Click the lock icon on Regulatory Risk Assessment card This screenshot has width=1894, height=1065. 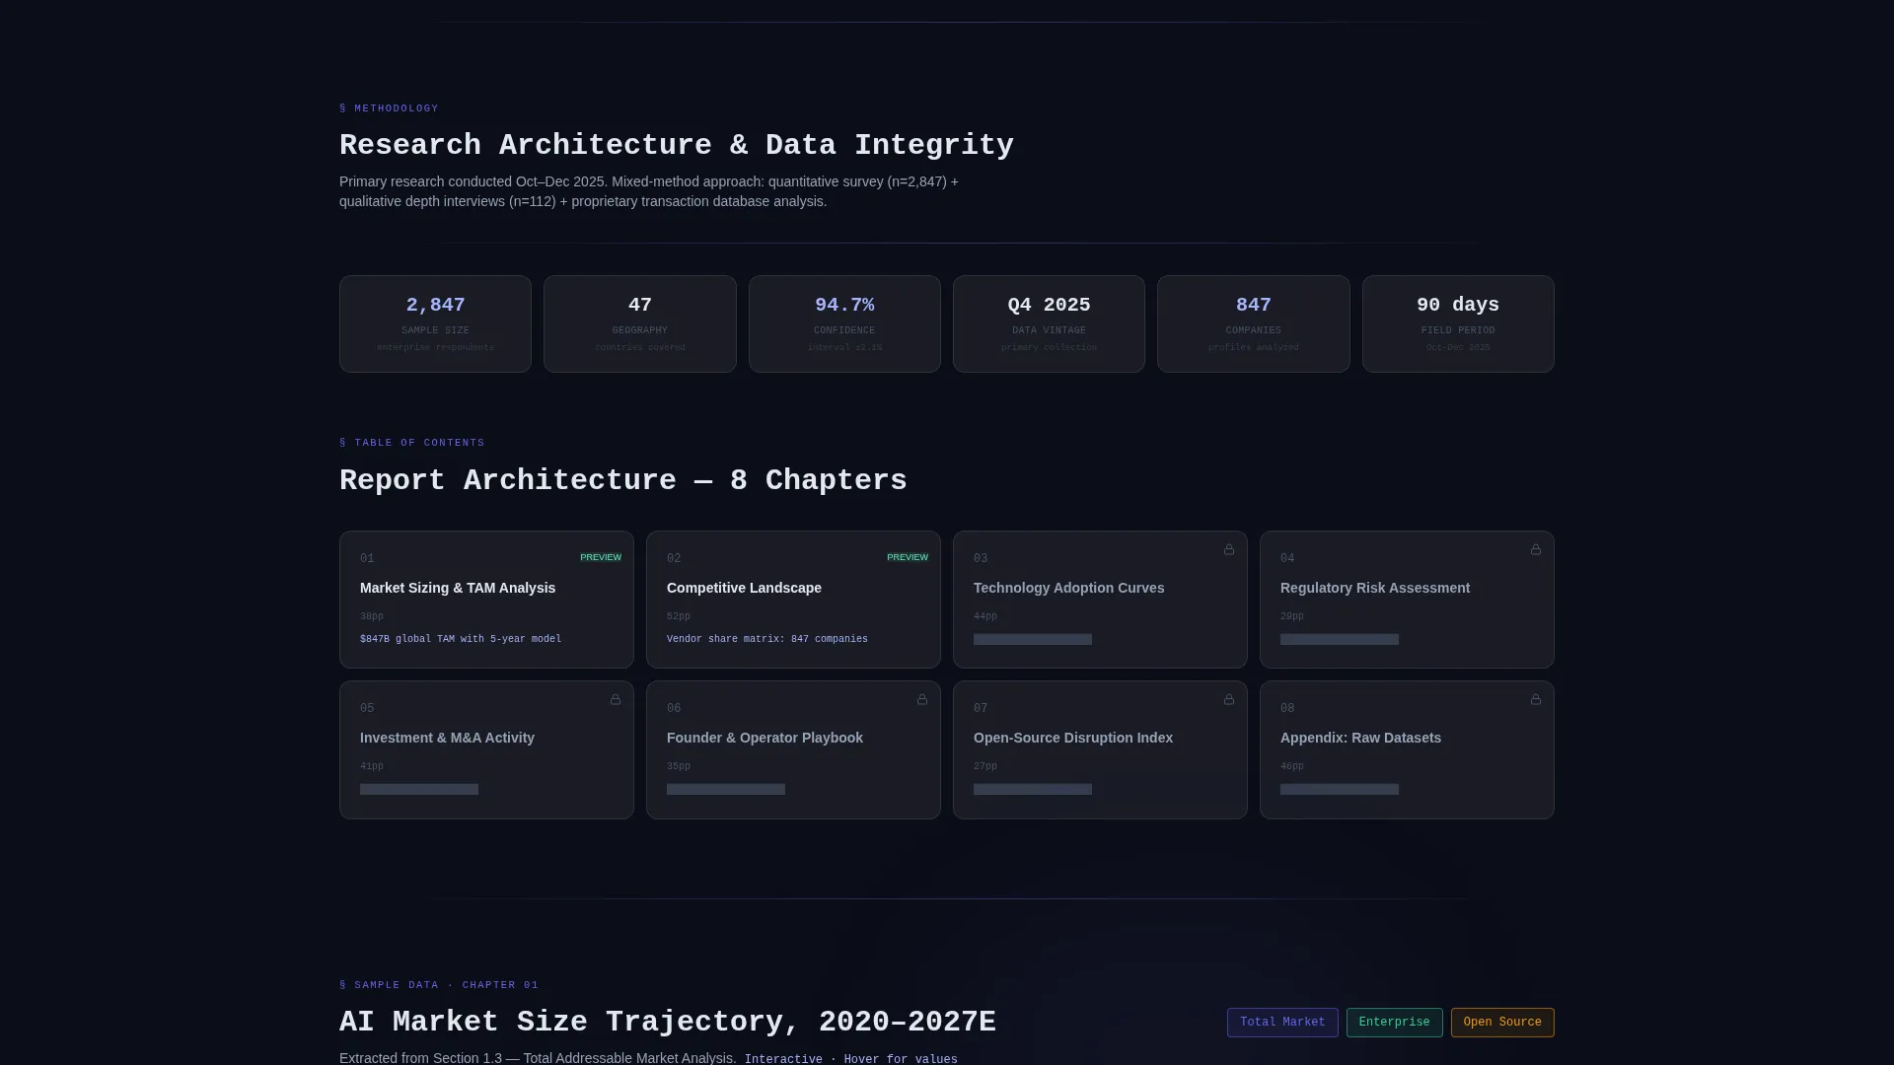coord(1536,549)
